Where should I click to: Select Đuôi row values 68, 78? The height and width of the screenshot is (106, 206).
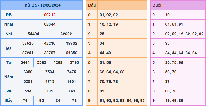pos(171,91)
